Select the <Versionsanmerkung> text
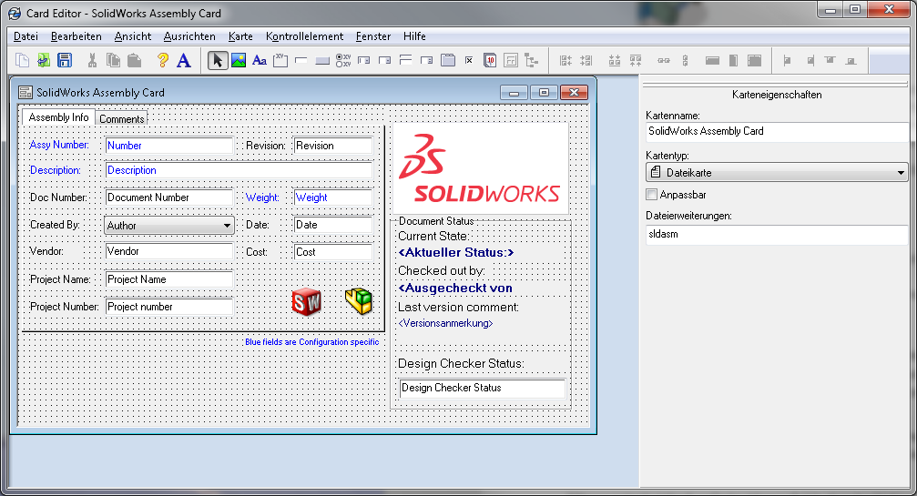This screenshot has height=496, width=917. pos(445,323)
